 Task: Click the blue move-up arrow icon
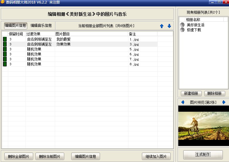point(162,26)
